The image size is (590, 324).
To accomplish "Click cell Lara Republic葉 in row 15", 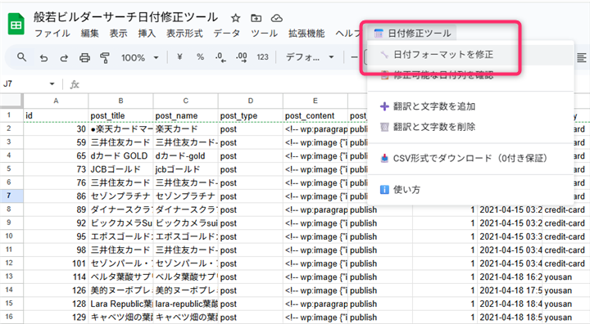I will click(x=120, y=304).
